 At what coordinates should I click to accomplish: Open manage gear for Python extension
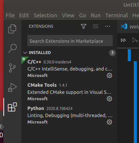pos(109,122)
